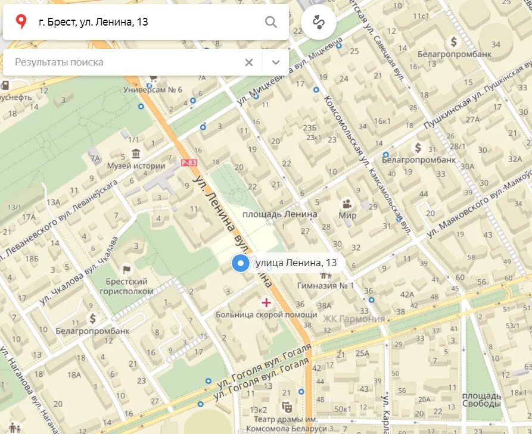Click building number 13к2

[259, 409]
